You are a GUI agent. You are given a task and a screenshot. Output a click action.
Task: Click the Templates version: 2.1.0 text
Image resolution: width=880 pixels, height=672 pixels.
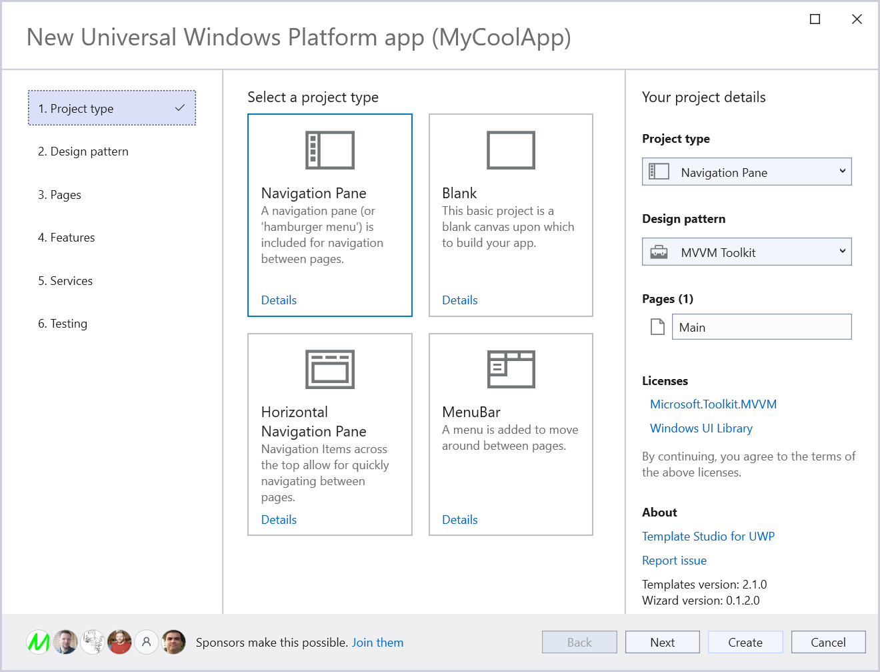click(x=705, y=585)
